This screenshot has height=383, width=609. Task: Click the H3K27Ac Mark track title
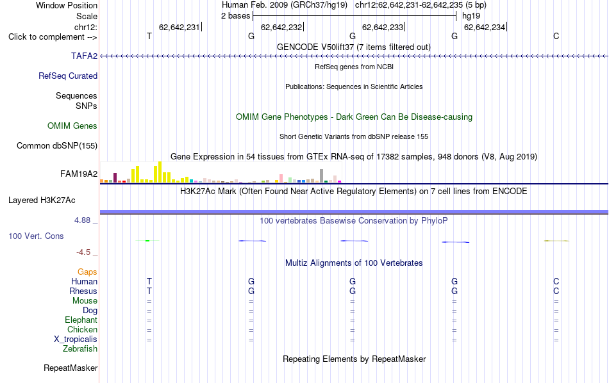pos(354,191)
